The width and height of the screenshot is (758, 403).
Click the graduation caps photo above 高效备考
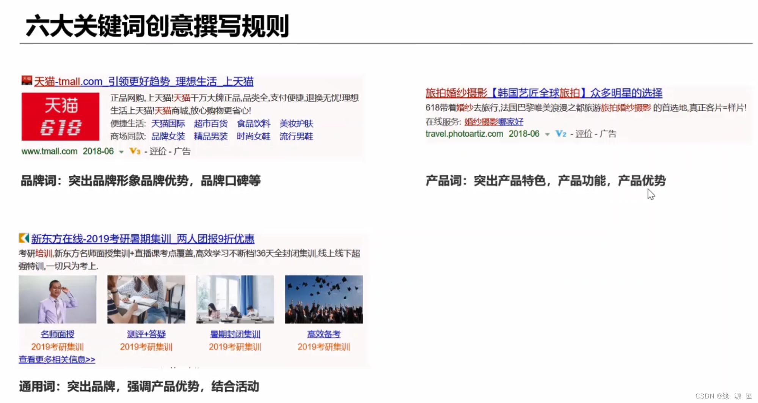click(324, 299)
